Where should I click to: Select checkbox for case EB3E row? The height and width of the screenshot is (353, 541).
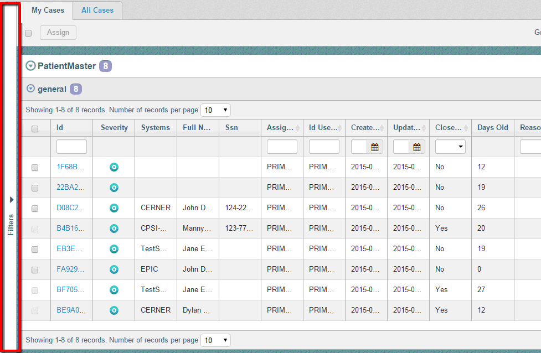pos(35,250)
